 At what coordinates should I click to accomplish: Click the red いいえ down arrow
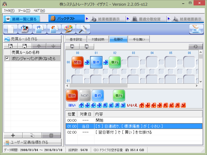147,105
